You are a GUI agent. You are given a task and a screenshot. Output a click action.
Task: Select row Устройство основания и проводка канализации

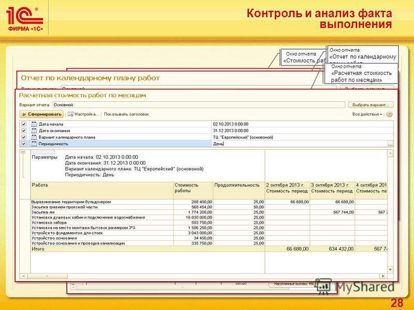[x=78, y=243]
